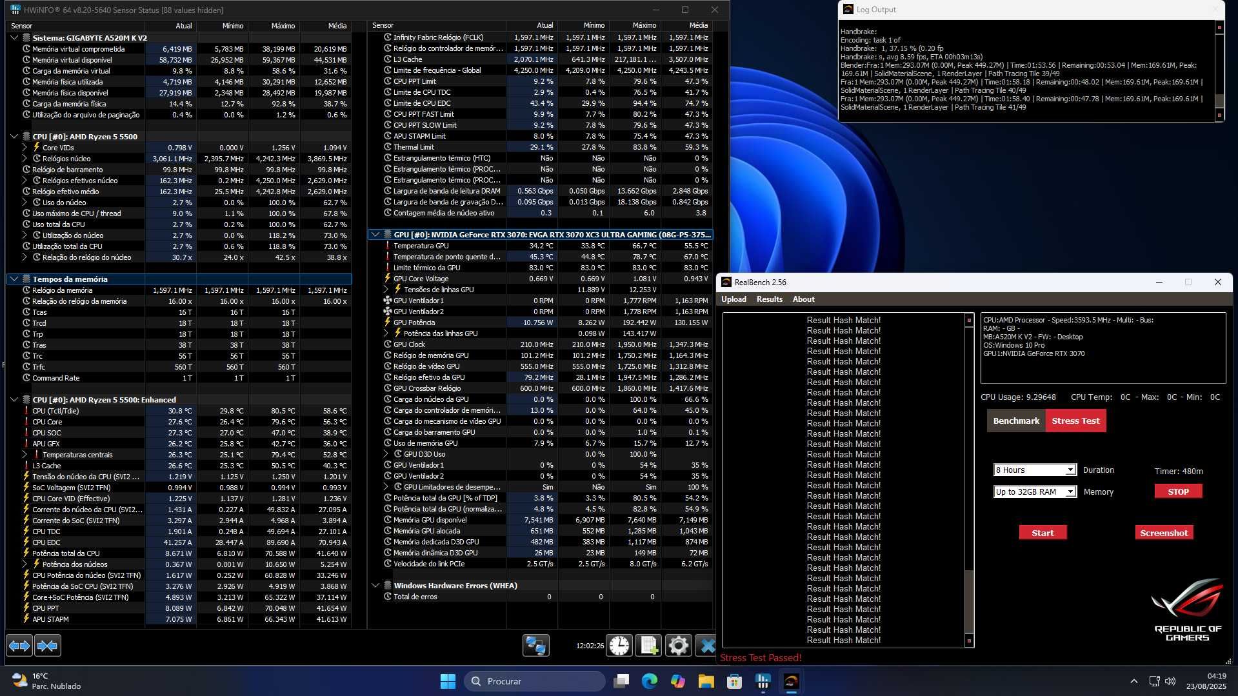This screenshot has width=1238, height=696.
Task: Click the HWiNFO expand columns arrows button
Action: point(19,646)
